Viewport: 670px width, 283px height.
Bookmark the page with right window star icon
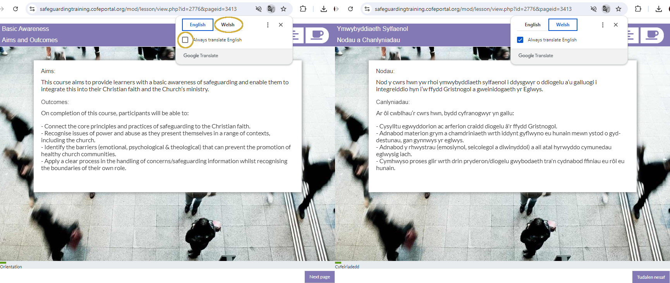(618, 9)
